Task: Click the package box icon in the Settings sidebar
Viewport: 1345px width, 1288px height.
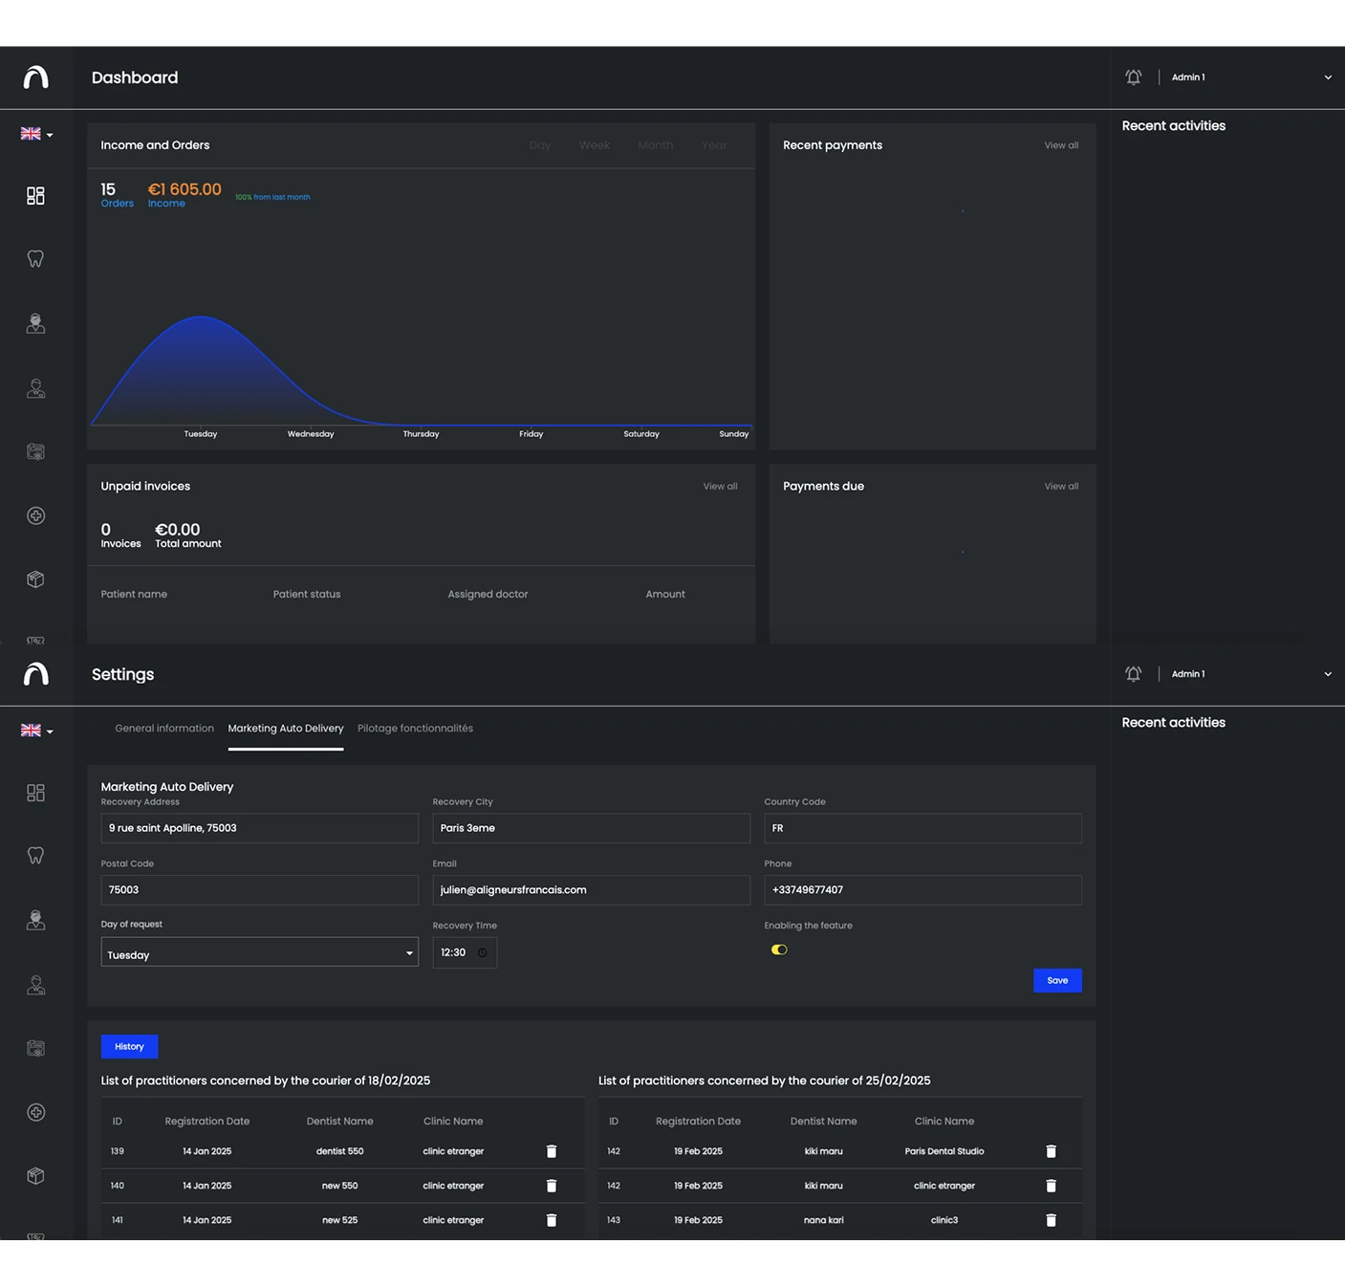Action: click(x=35, y=1176)
